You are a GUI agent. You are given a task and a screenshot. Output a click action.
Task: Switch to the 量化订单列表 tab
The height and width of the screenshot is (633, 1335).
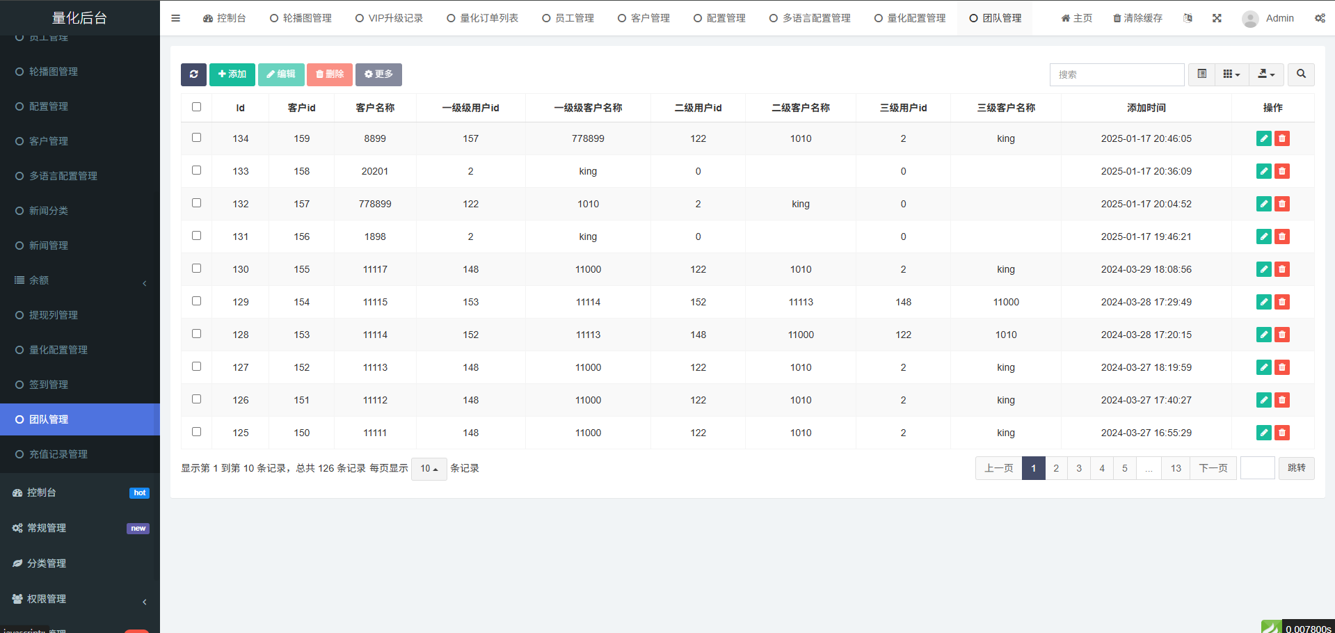click(482, 18)
